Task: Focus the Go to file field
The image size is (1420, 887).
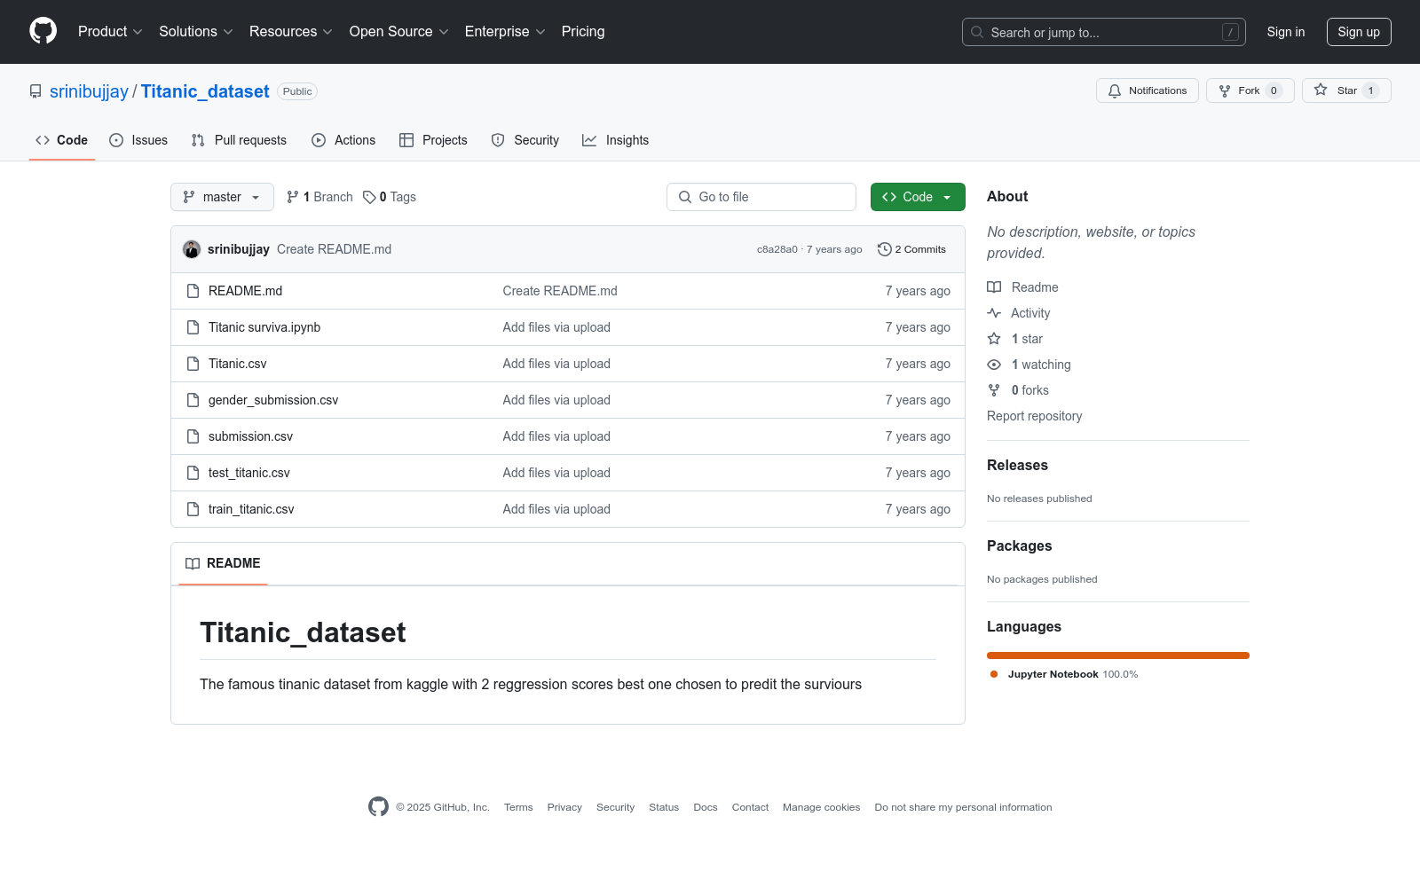Action: 761,197
